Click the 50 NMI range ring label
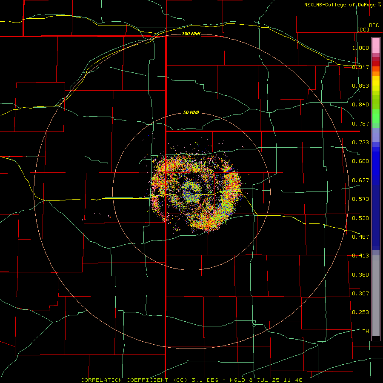This screenshot has height=383, width=383. pos(191,113)
